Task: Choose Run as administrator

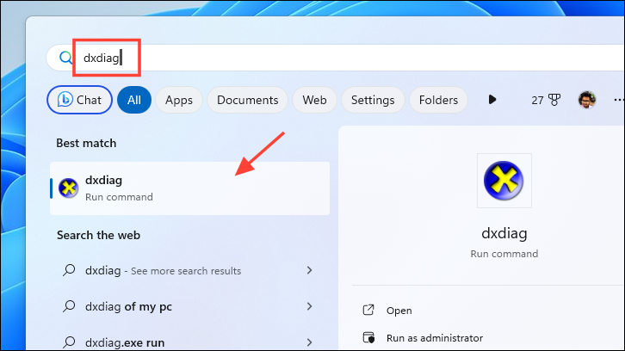Action: pos(435,338)
